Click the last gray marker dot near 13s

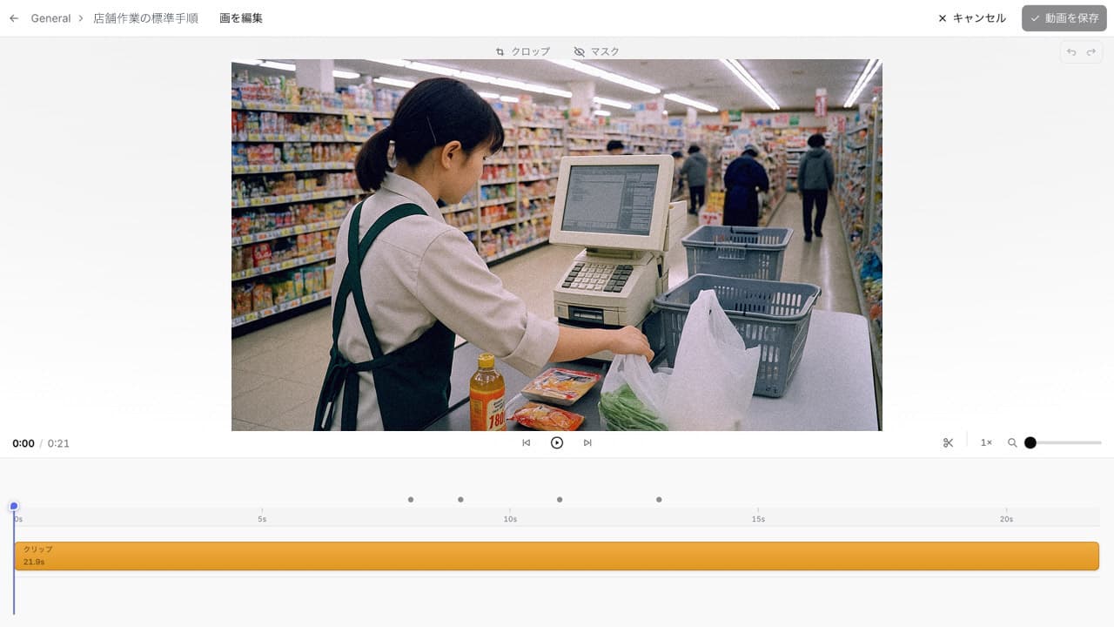click(659, 500)
